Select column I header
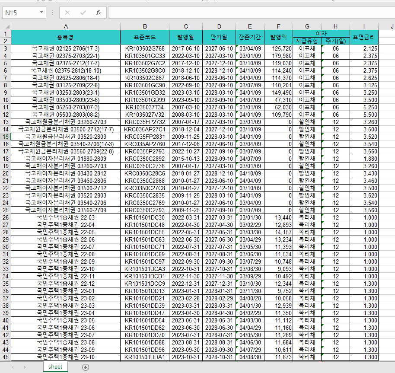 coord(364,26)
